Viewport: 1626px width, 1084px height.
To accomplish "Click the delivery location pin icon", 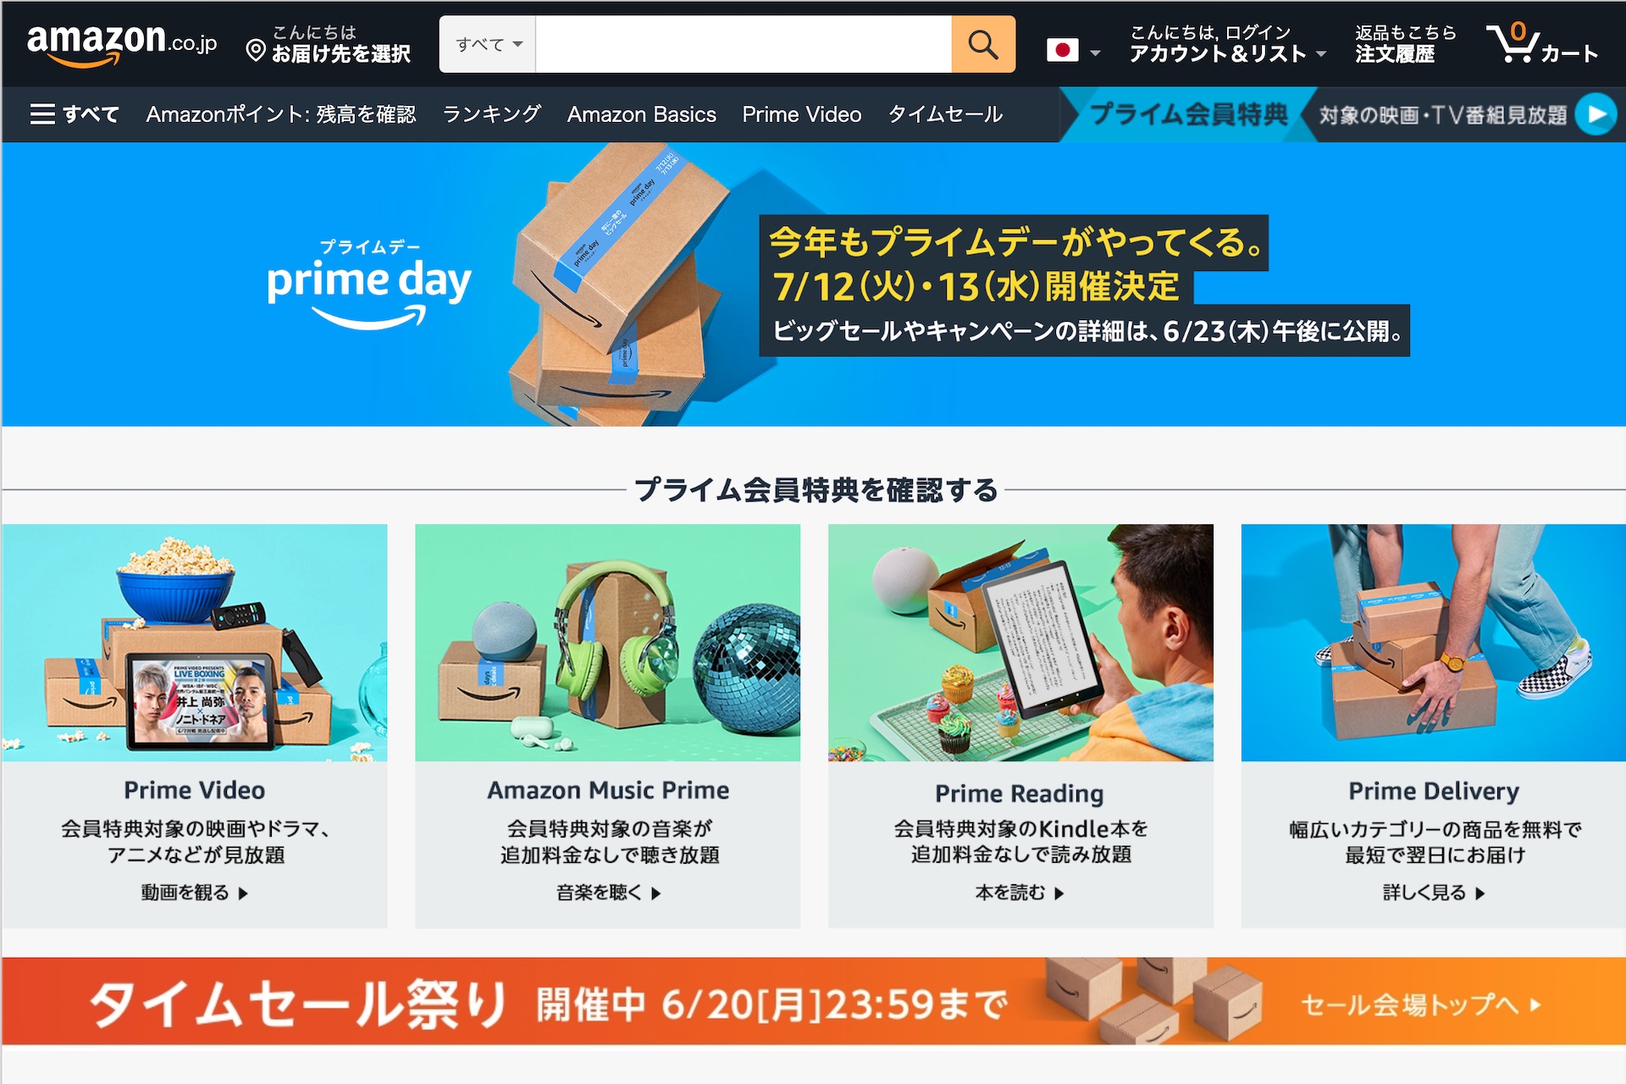I will coord(256,51).
